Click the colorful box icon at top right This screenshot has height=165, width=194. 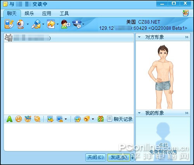pyautogui.click(x=186, y=13)
